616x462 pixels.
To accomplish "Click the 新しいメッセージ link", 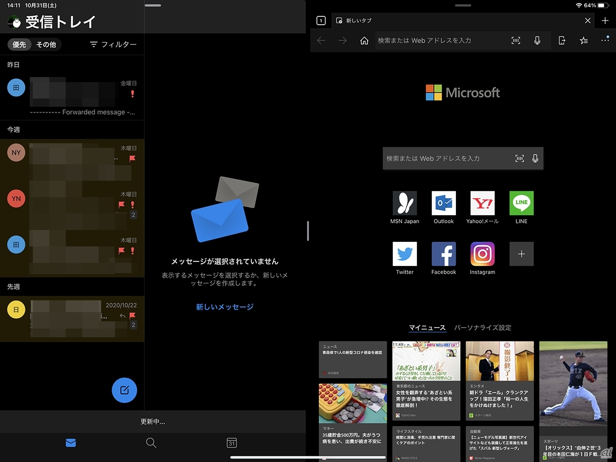I will (x=225, y=307).
